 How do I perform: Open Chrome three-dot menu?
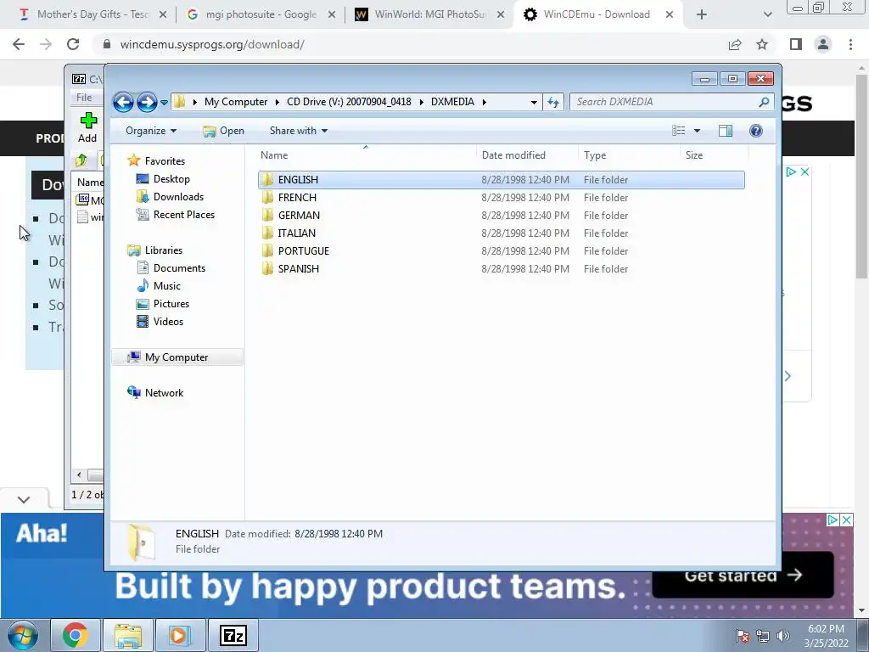(x=850, y=44)
